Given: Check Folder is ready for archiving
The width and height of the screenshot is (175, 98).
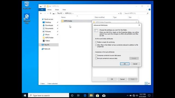Looking at the screenshot, I should [96, 42].
